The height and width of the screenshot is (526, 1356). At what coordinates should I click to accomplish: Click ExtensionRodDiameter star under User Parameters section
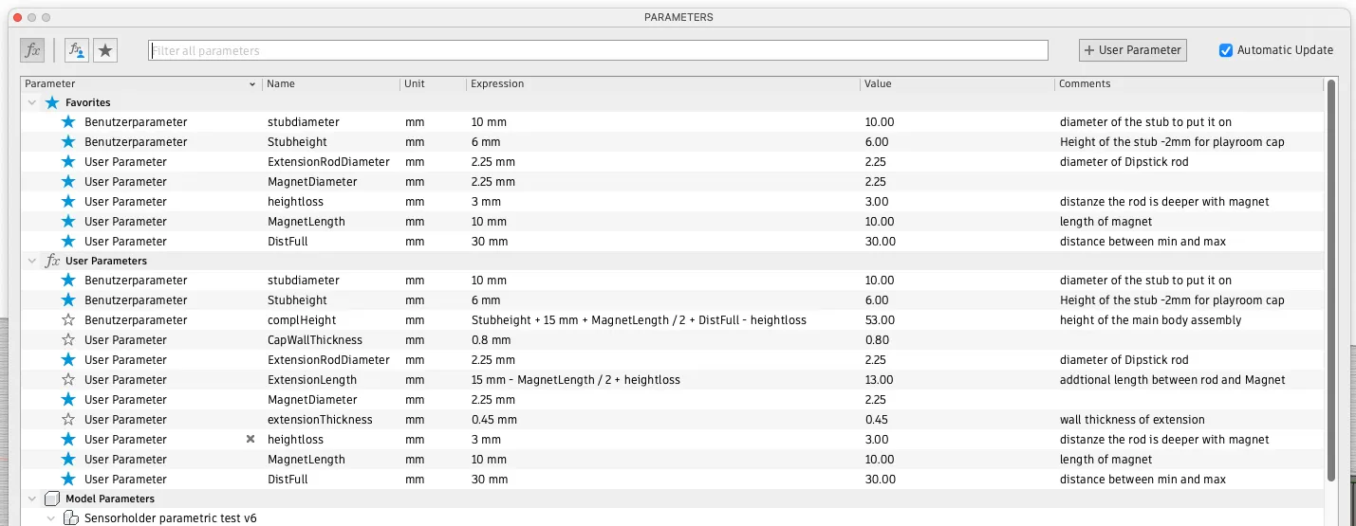(x=68, y=360)
